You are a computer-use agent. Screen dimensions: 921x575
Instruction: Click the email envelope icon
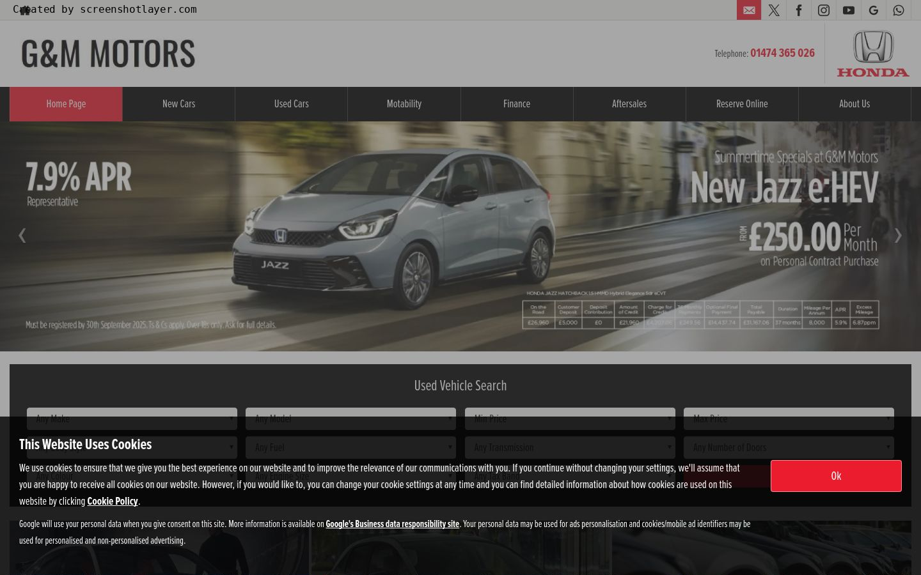749,10
